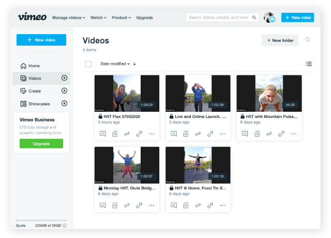Image resolution: width=331 pixels, height=238 pixels.
Task: Open the review icon on Monday HIIT. Glute Bridg
Action: coord(102,205)
